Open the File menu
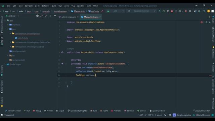Image resolution: width=215 pixels, height=121 pixels. 9,6
